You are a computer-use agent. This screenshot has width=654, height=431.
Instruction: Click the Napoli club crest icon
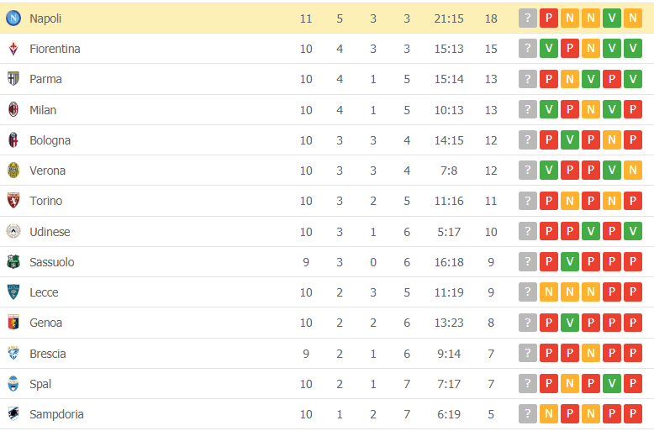pos(13,18)
